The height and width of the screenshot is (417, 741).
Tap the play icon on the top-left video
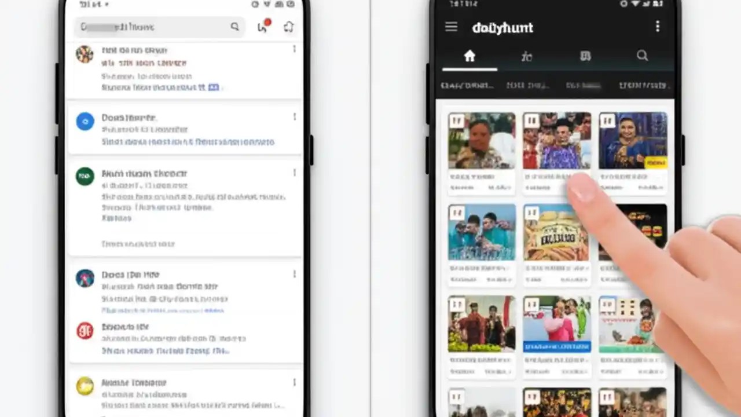[x=456, y=120]
